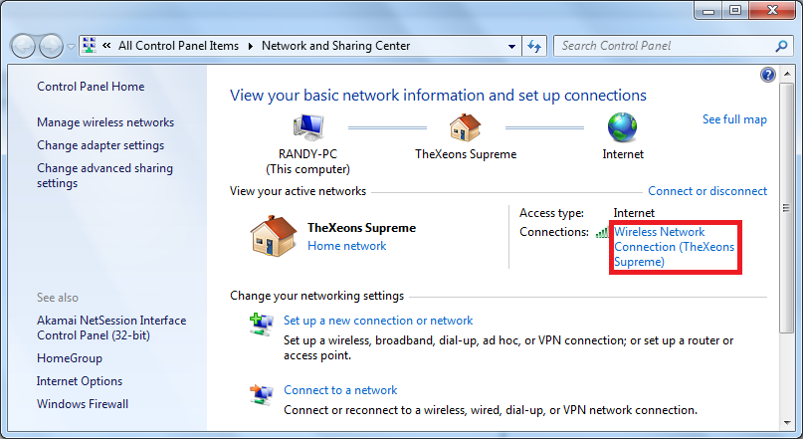The width and height of the screenshot is (803, 439).
Task: Click the Set up a new connection icon
Action: click(261, 325)
